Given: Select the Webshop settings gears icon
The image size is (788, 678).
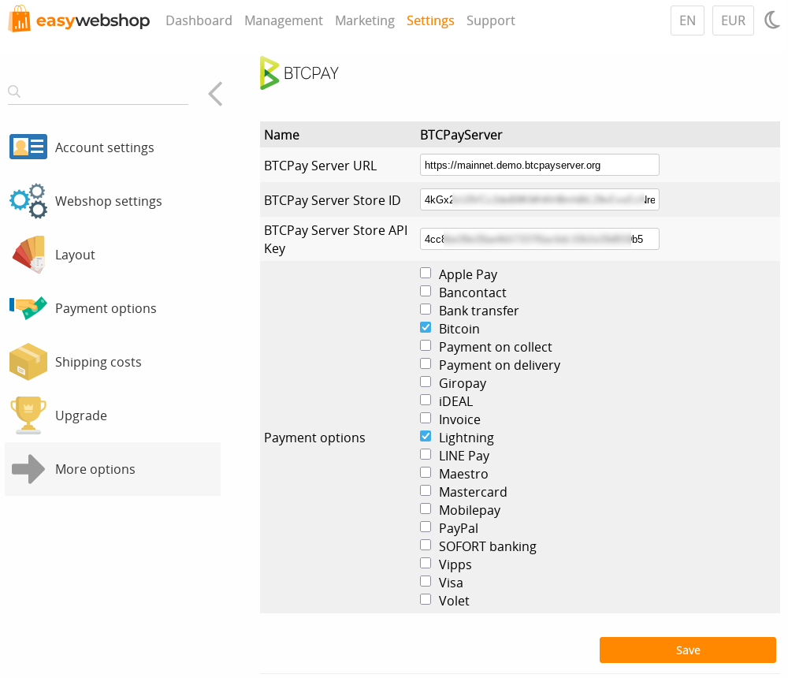Looking at the screenshot, I should point(28,201).
